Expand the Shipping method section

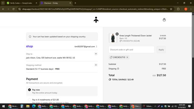tap(96, 65)
